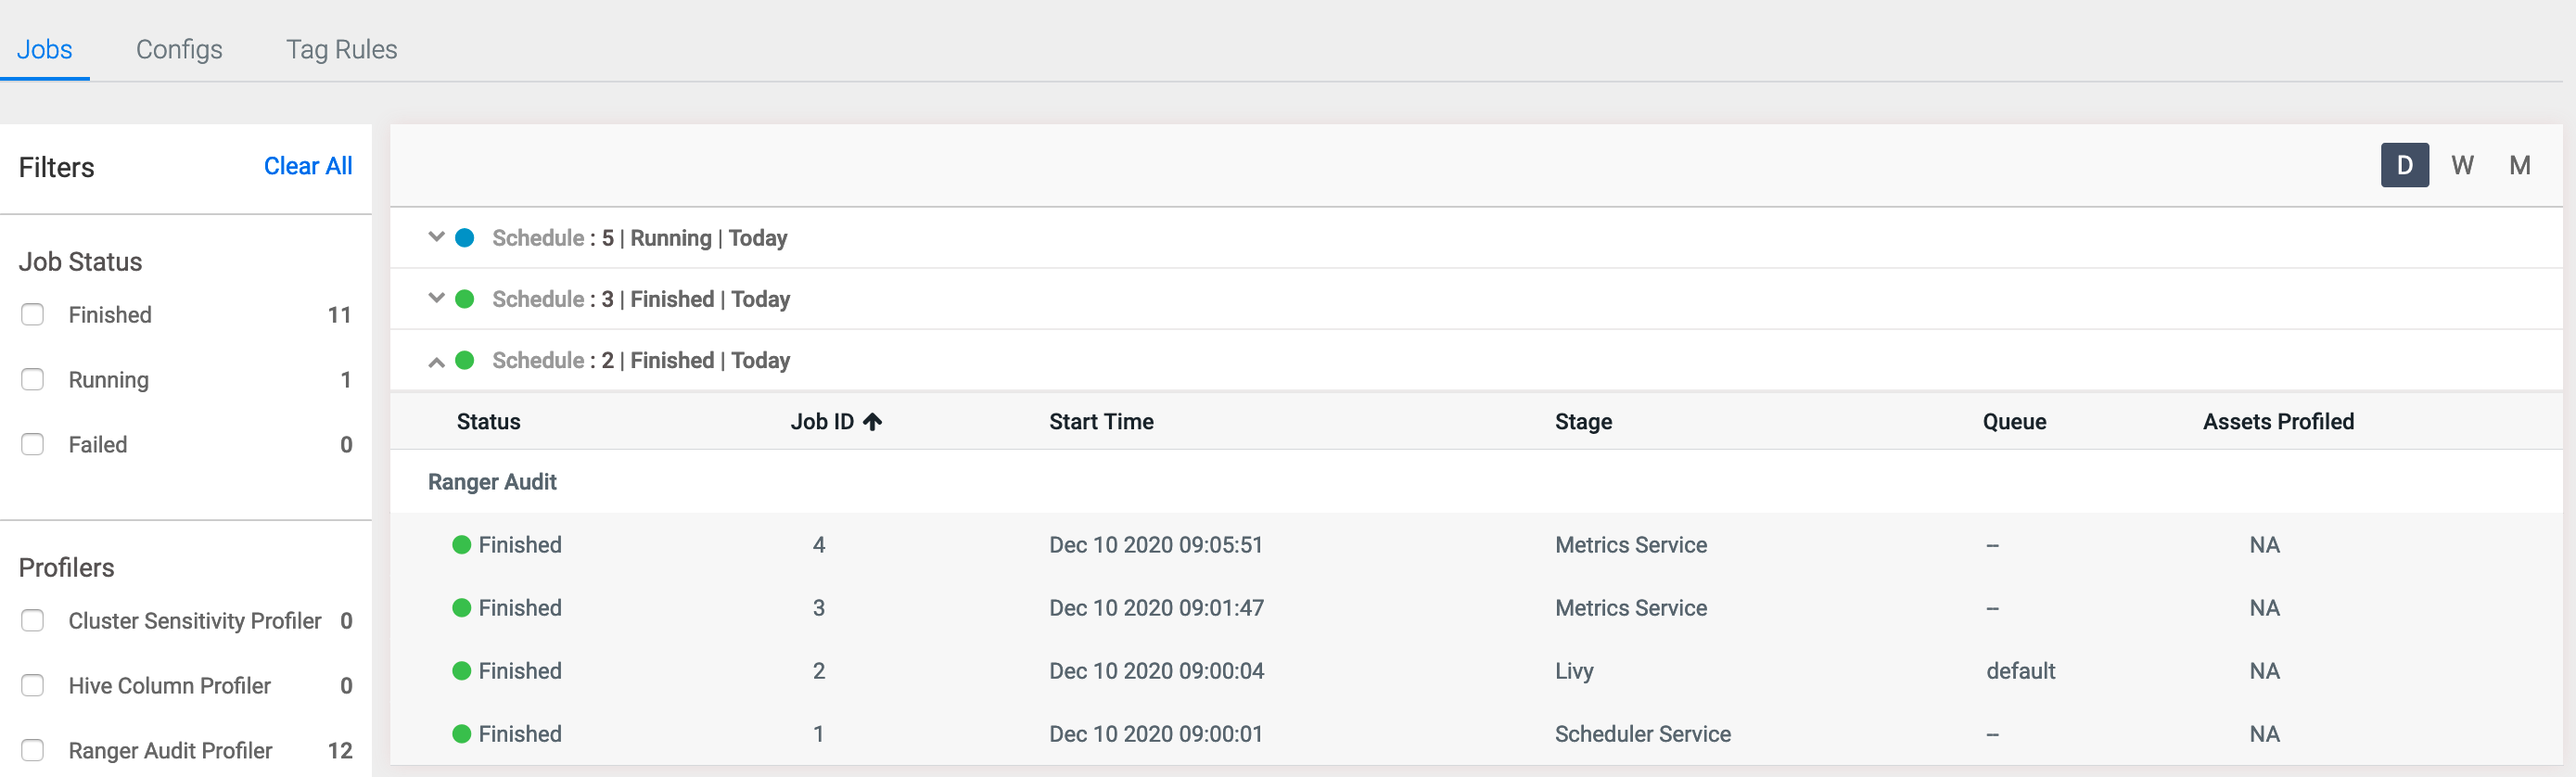The width and height of the screenshot is (2576, 777).
Task: Switch to the Configs tab
Action: coord(179,49)
